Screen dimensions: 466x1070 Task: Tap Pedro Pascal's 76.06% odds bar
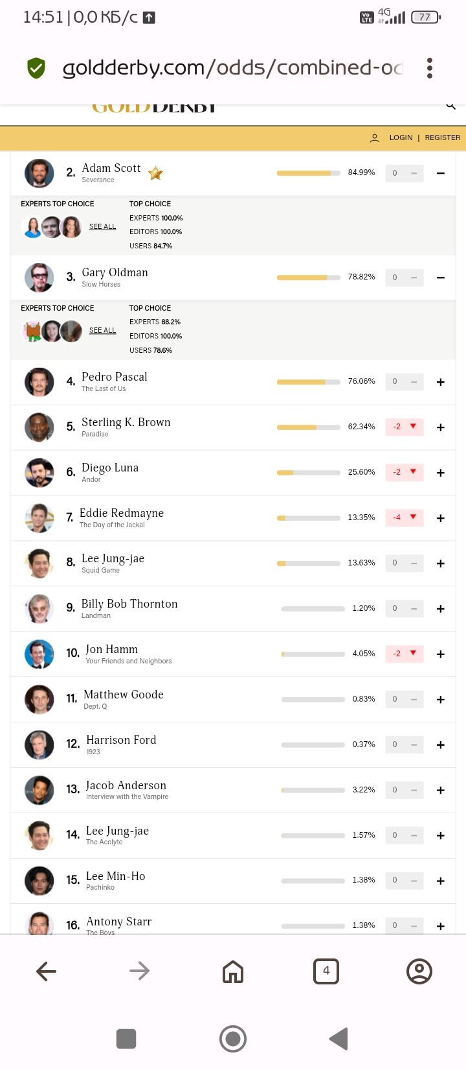point(309,382)
